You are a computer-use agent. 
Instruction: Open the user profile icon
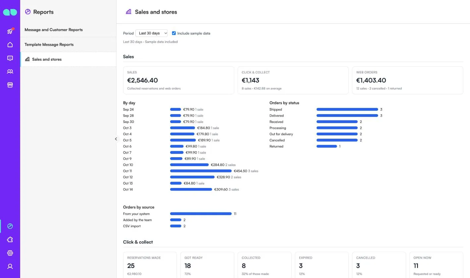10,266
